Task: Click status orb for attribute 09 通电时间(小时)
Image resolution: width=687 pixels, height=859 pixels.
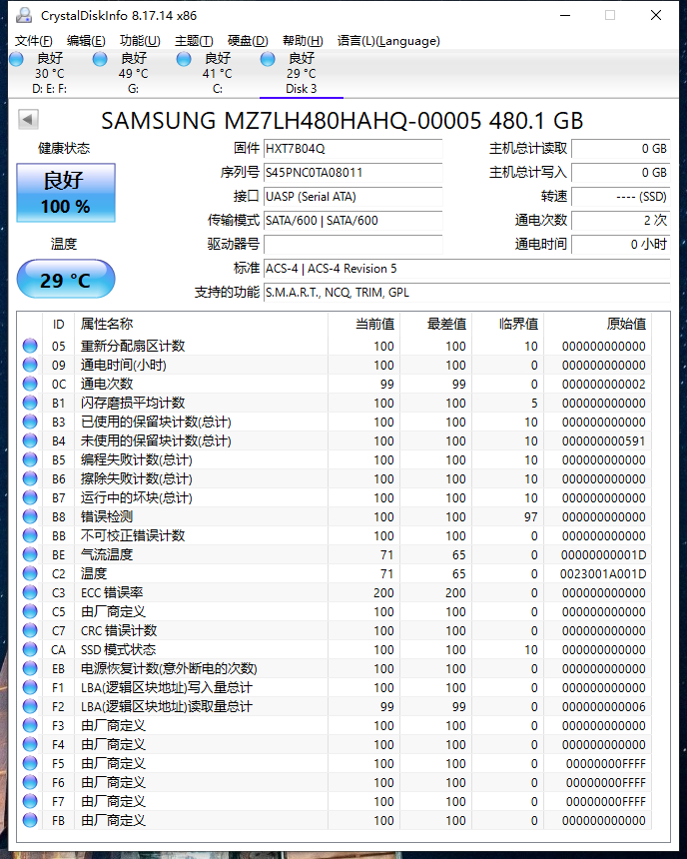Action: 30,365
